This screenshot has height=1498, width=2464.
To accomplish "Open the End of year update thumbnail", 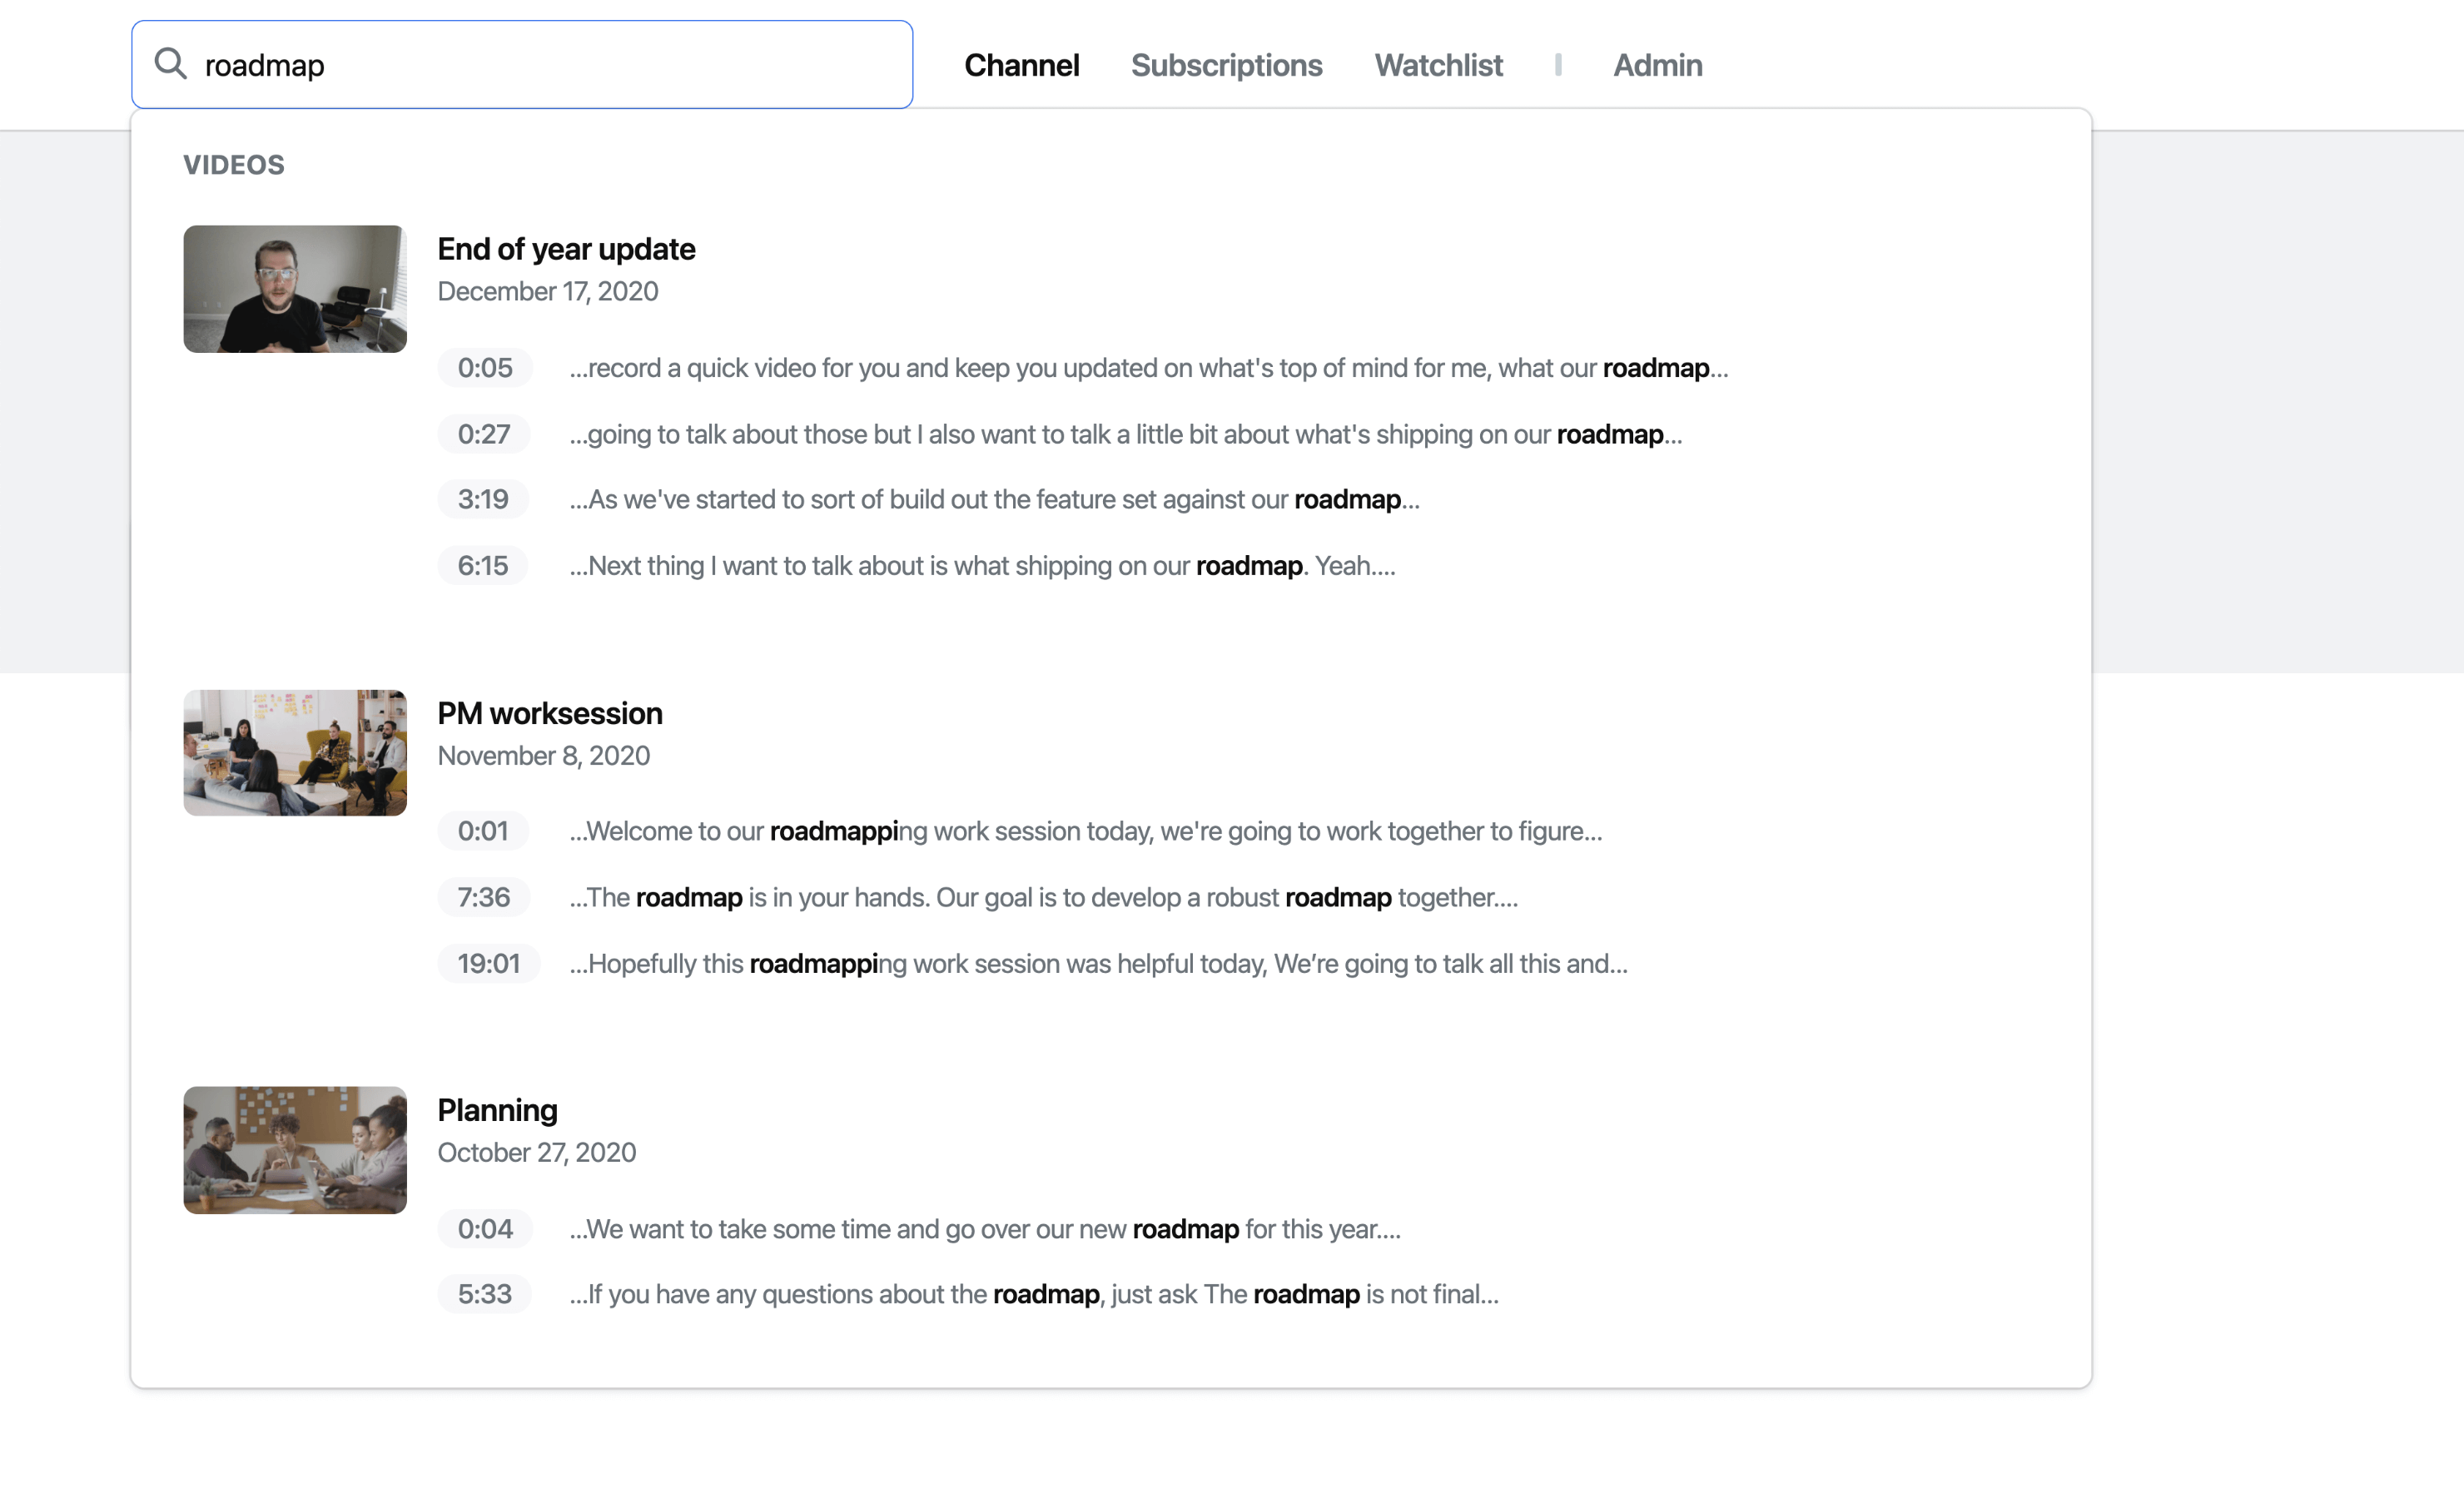I will (295, 289).
